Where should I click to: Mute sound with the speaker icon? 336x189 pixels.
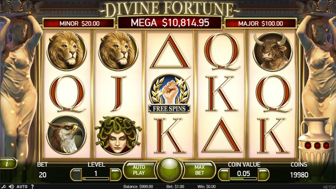click(x=11, y=186)
